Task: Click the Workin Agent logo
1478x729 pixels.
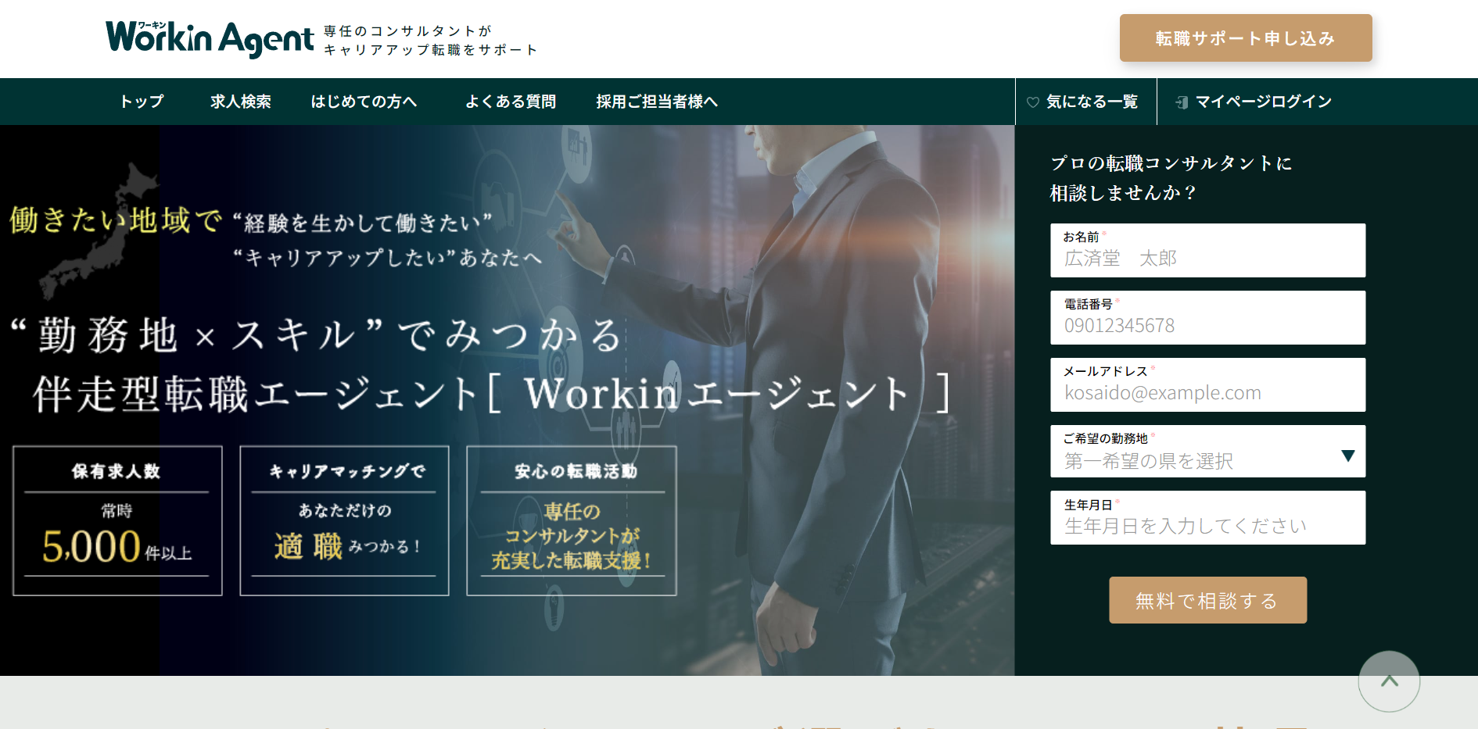Action: (210, 38)
